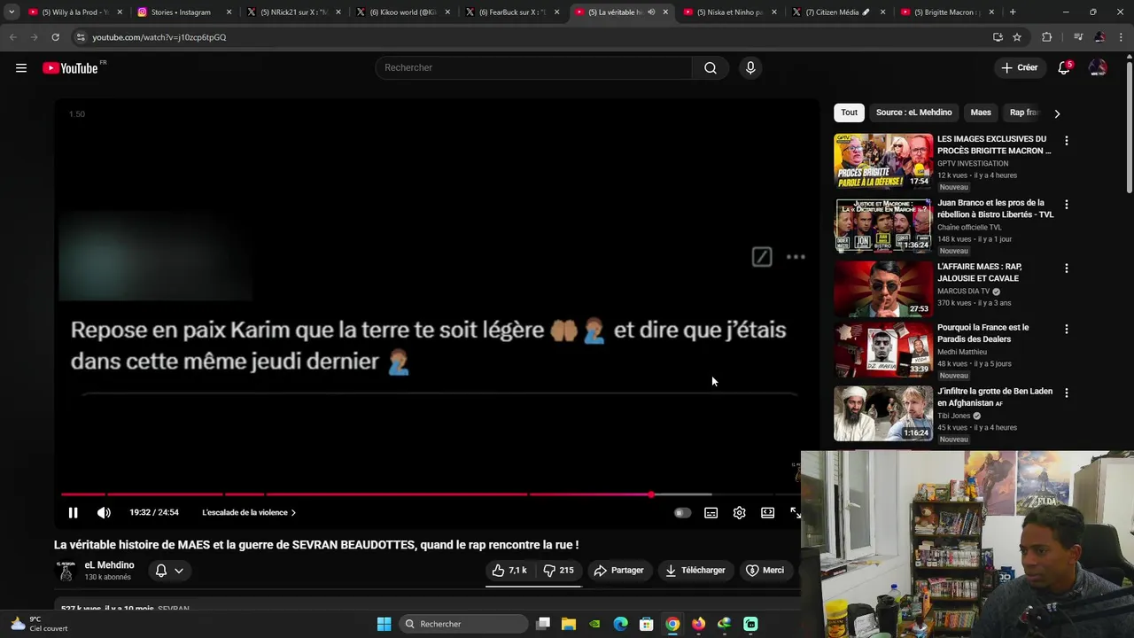1134x638 pixels.
Task: Open the options menu for 'L'AFFAIRE MAES' video
Action: click(x=1066, y=268)
